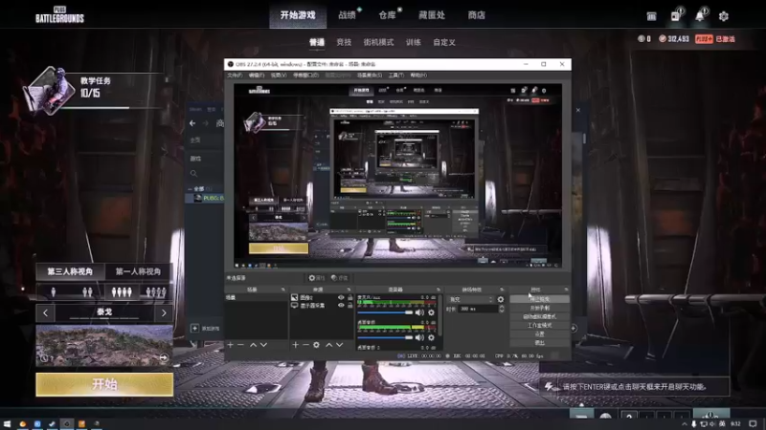The height and width of the screenshot is (430, 766).
Task: Switch to 仓库 tab in PUBG
Action: point(388,15)
